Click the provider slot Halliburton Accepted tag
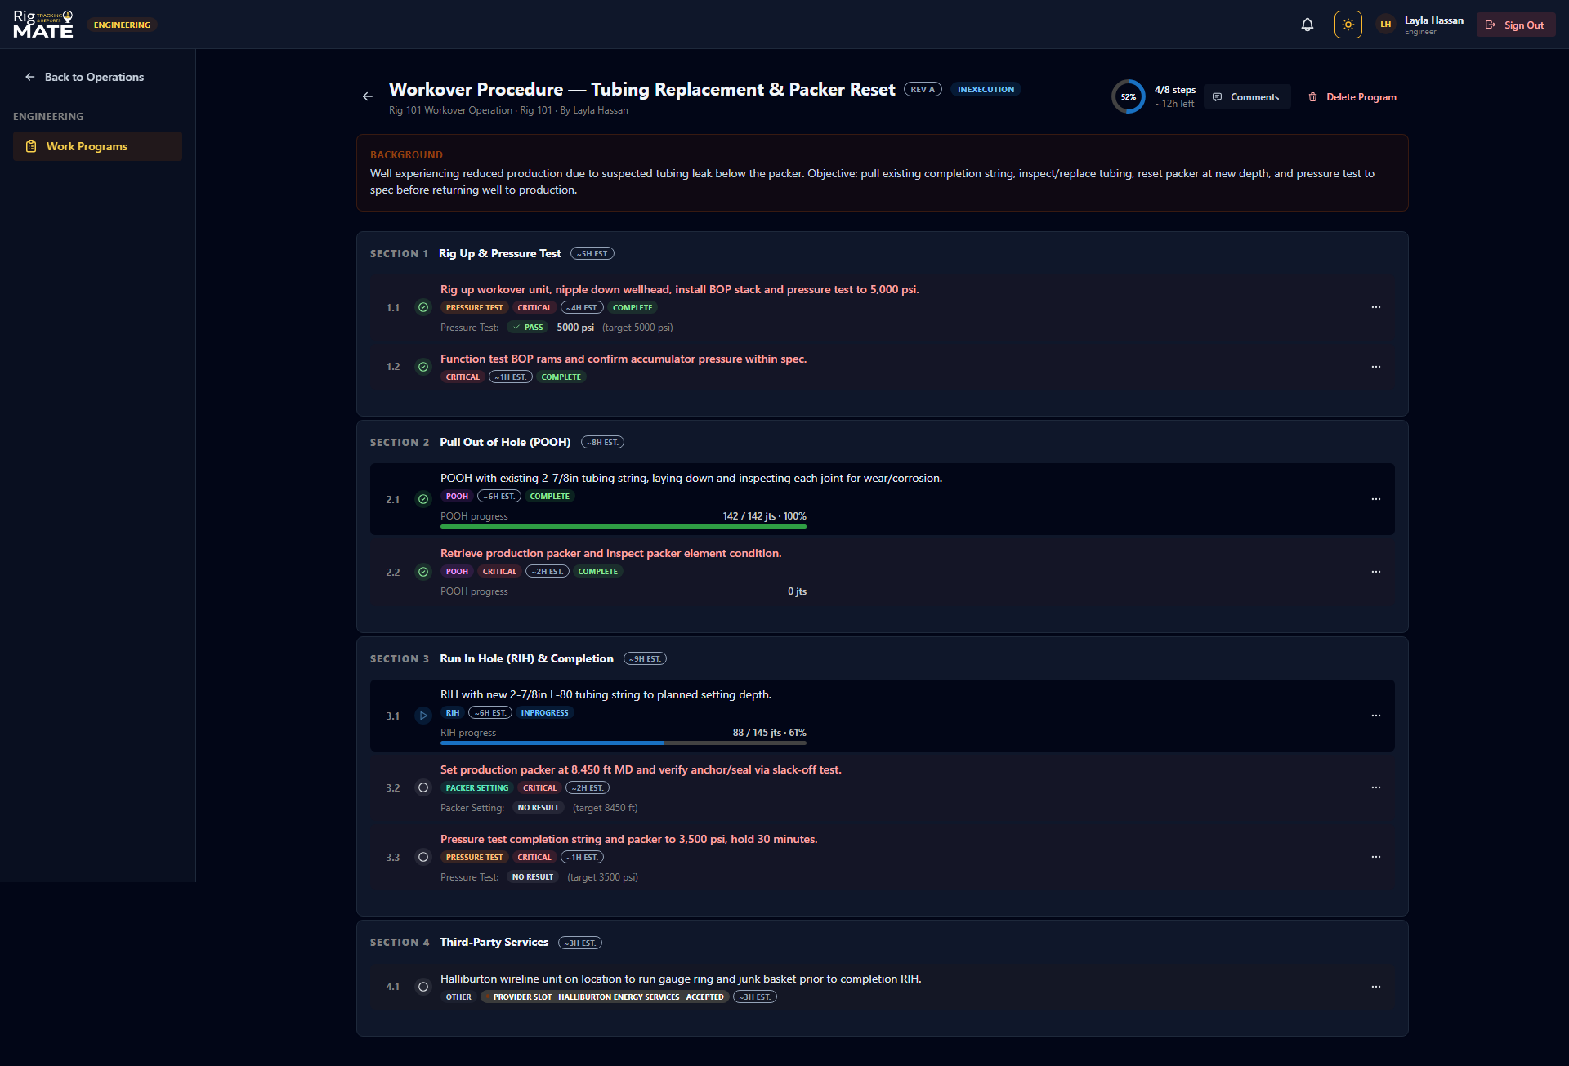 605,997
